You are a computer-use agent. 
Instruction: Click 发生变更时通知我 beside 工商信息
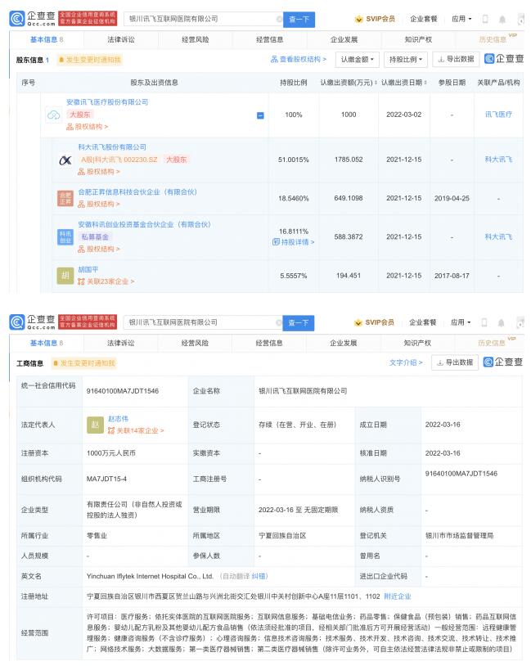[x=83, y=363]
